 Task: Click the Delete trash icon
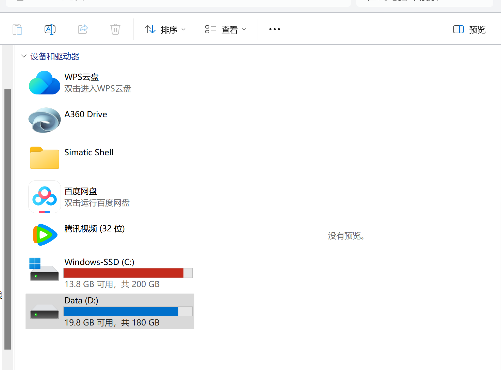pos(115,29)
